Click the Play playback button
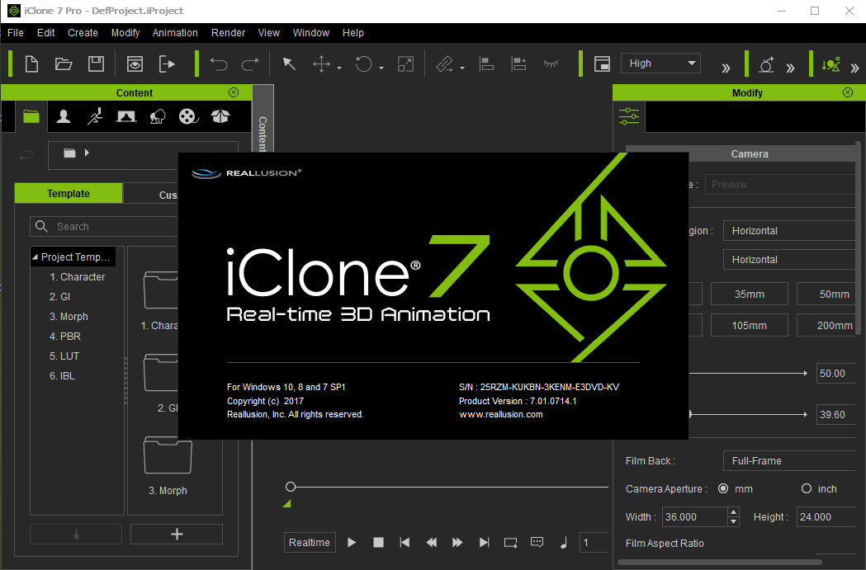866x570 pixels. point(351,543)
